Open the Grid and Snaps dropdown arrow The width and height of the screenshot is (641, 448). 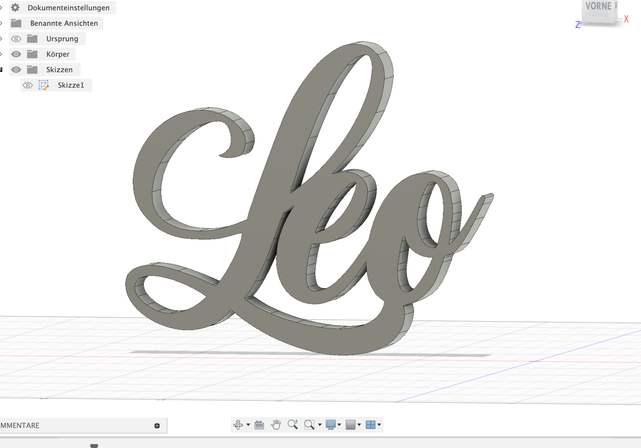[359, 425]
